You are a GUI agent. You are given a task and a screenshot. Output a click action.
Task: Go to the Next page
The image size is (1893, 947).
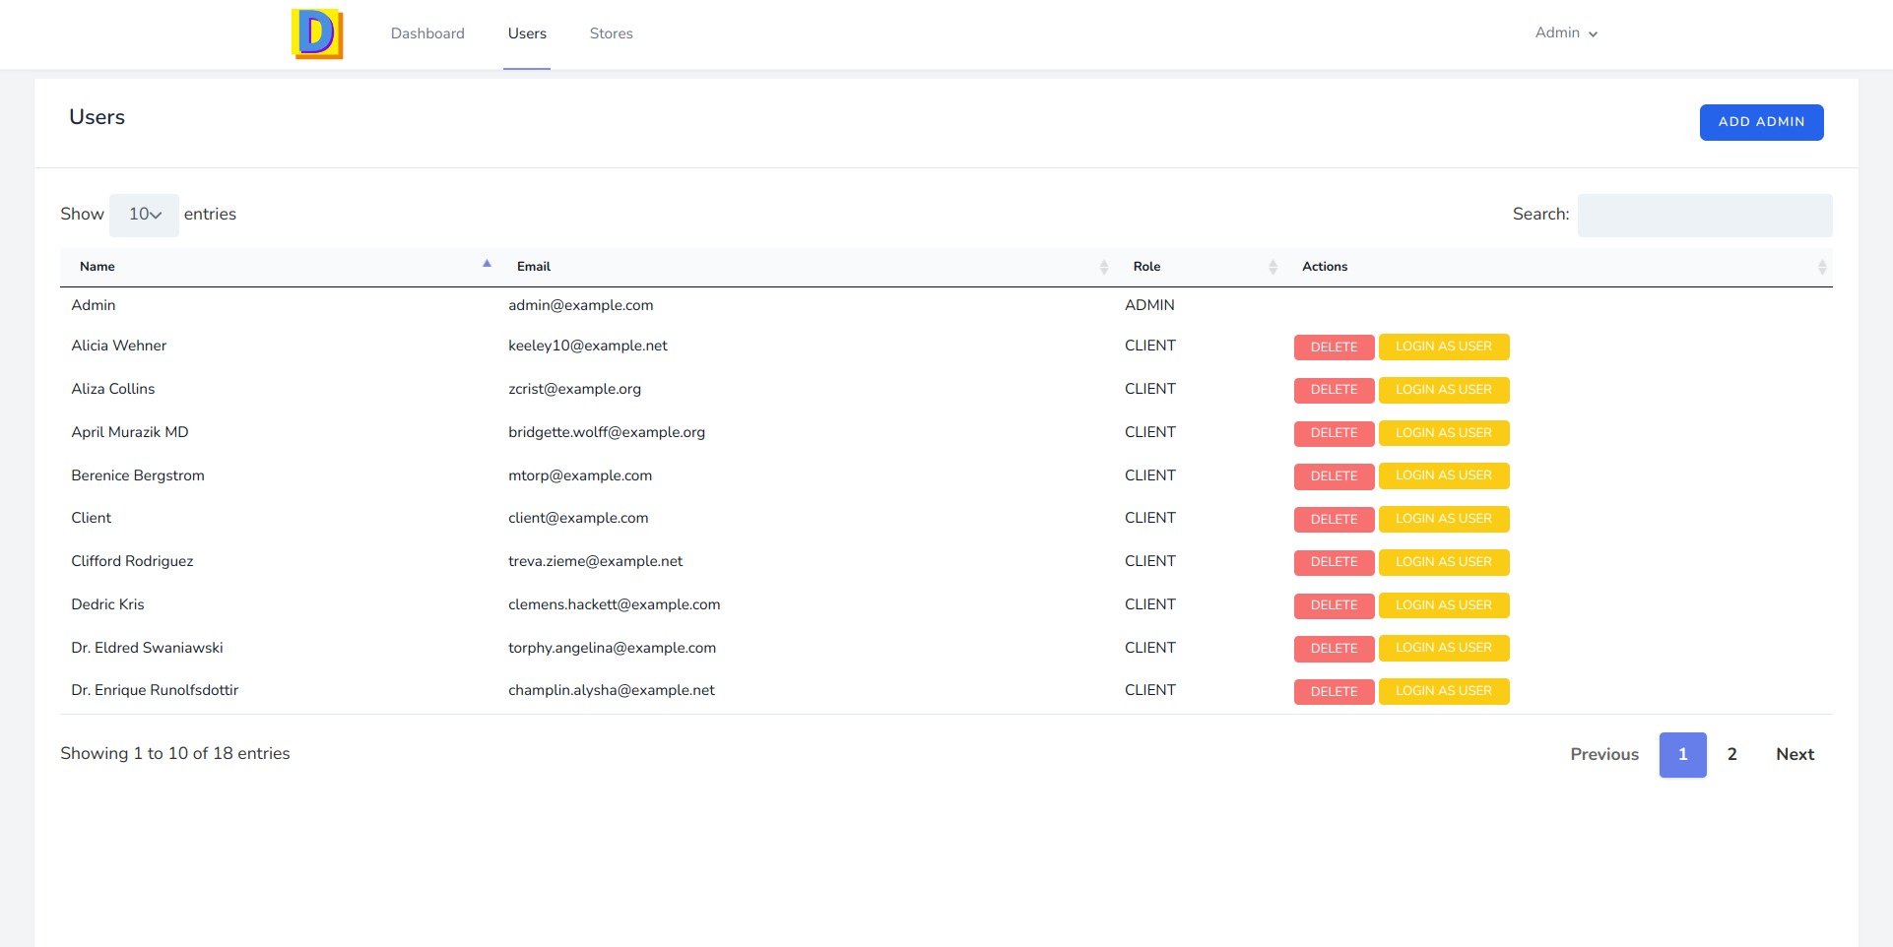1795,754
